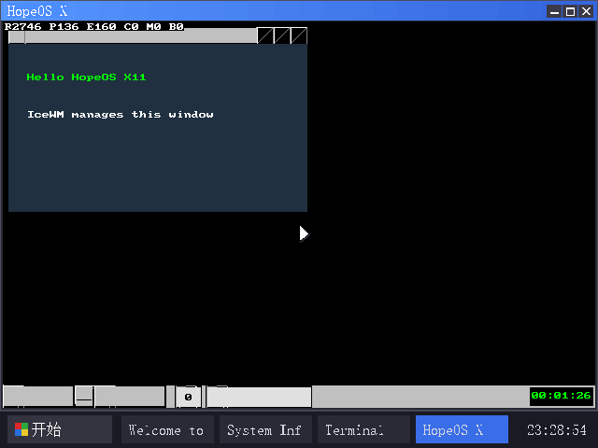
Task: Switch to the System Inf taskbar window
Action: (265, 429)
